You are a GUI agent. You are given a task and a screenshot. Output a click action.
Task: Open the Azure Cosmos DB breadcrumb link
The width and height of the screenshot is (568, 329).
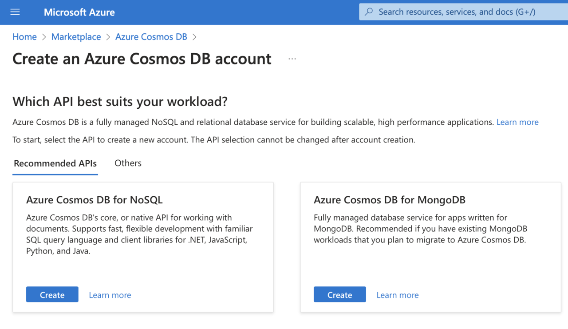[151, 37]
